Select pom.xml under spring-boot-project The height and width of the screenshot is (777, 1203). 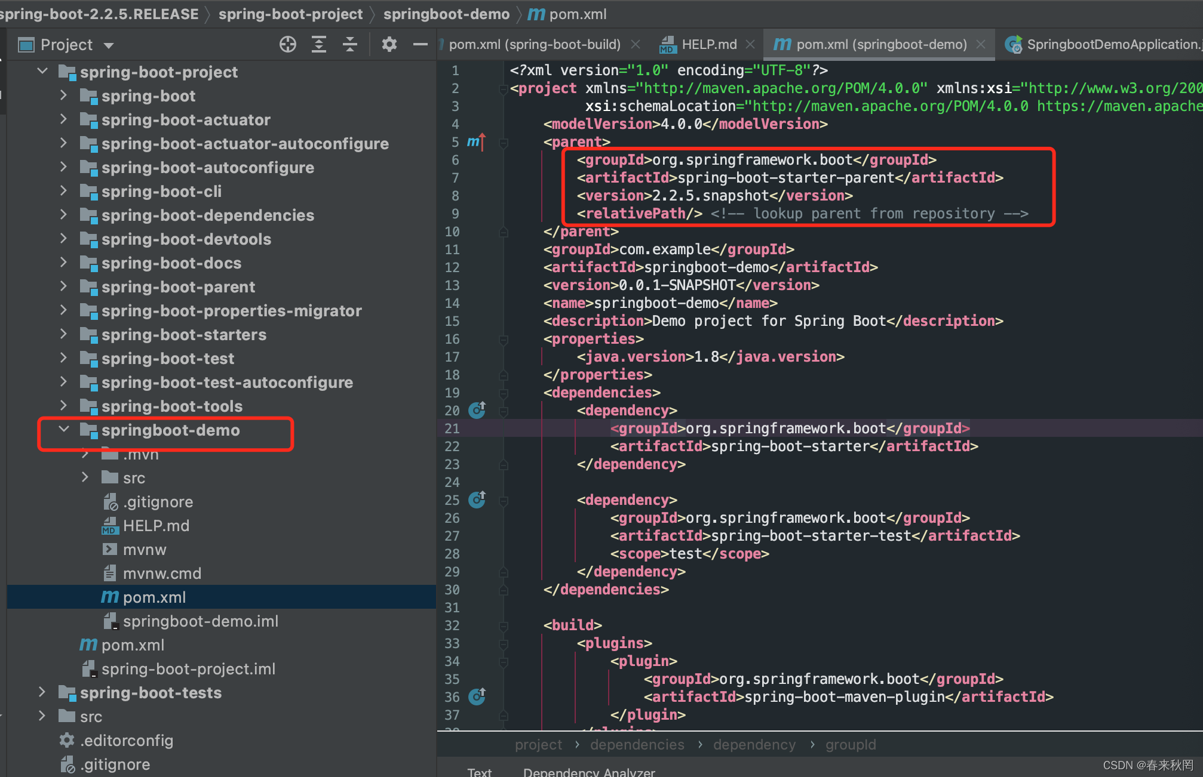[x=133, y=645]
